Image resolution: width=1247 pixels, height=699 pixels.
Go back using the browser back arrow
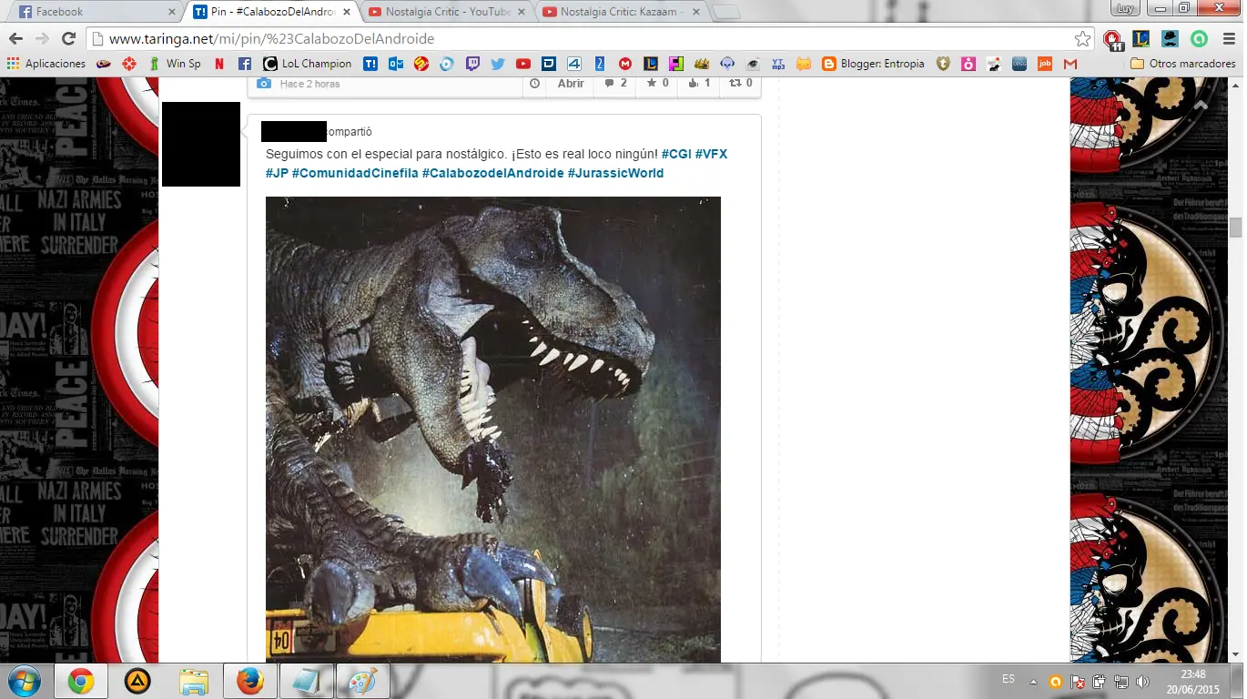tap(15, 39)
